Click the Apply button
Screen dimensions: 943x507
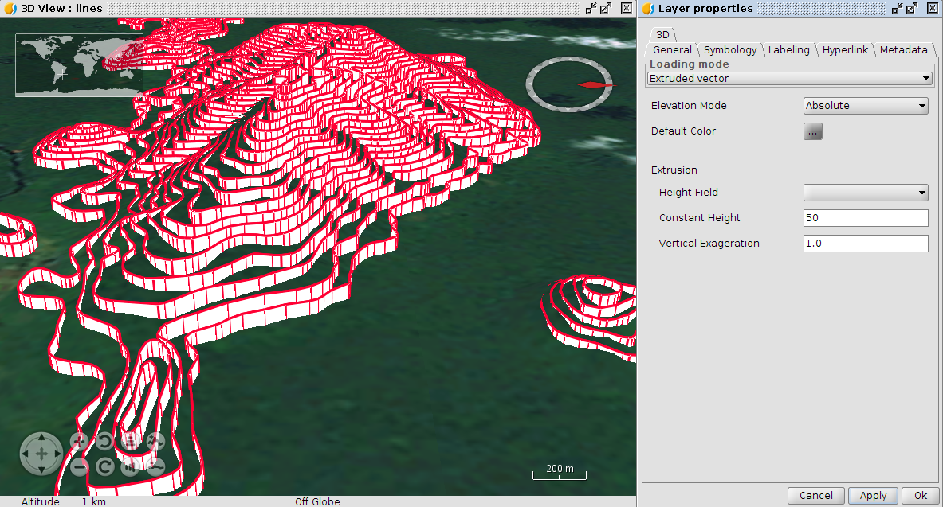[873, 496]
